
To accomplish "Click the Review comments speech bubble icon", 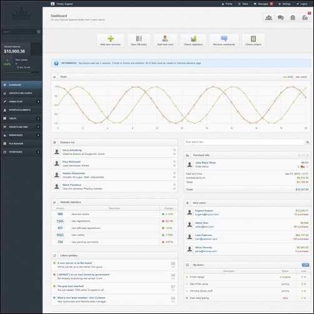I will [x=224, y=39].
